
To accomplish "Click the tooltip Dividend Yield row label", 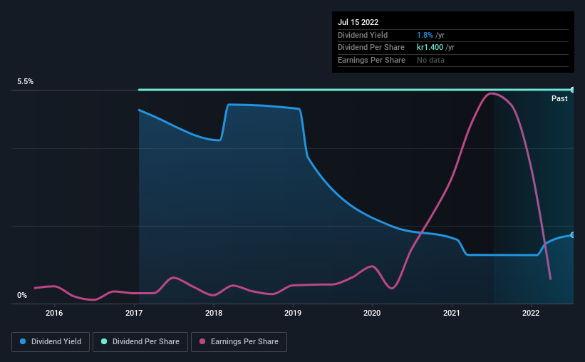I will 363,35.
